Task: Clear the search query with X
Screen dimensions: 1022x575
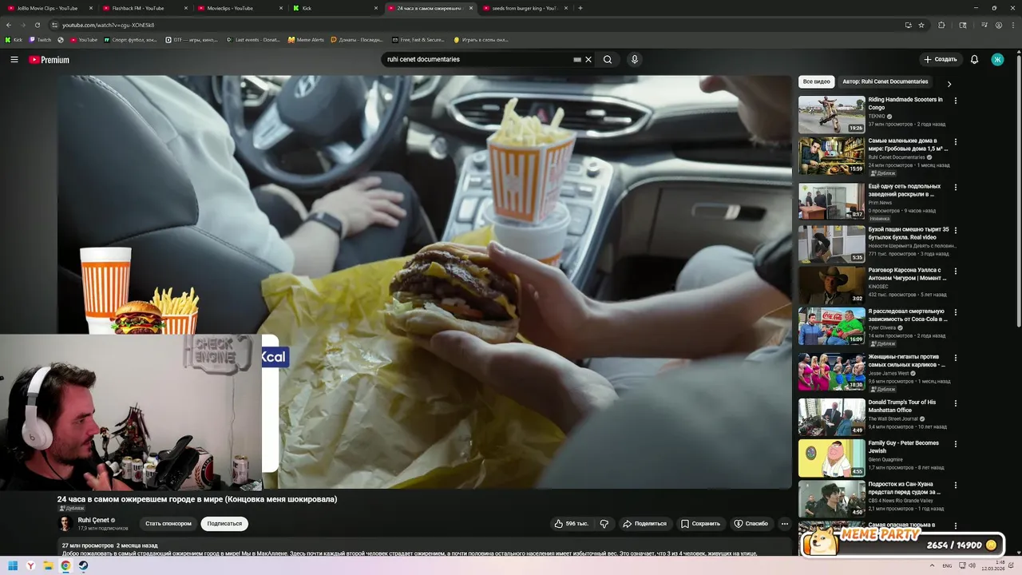Action: point(588,59)
